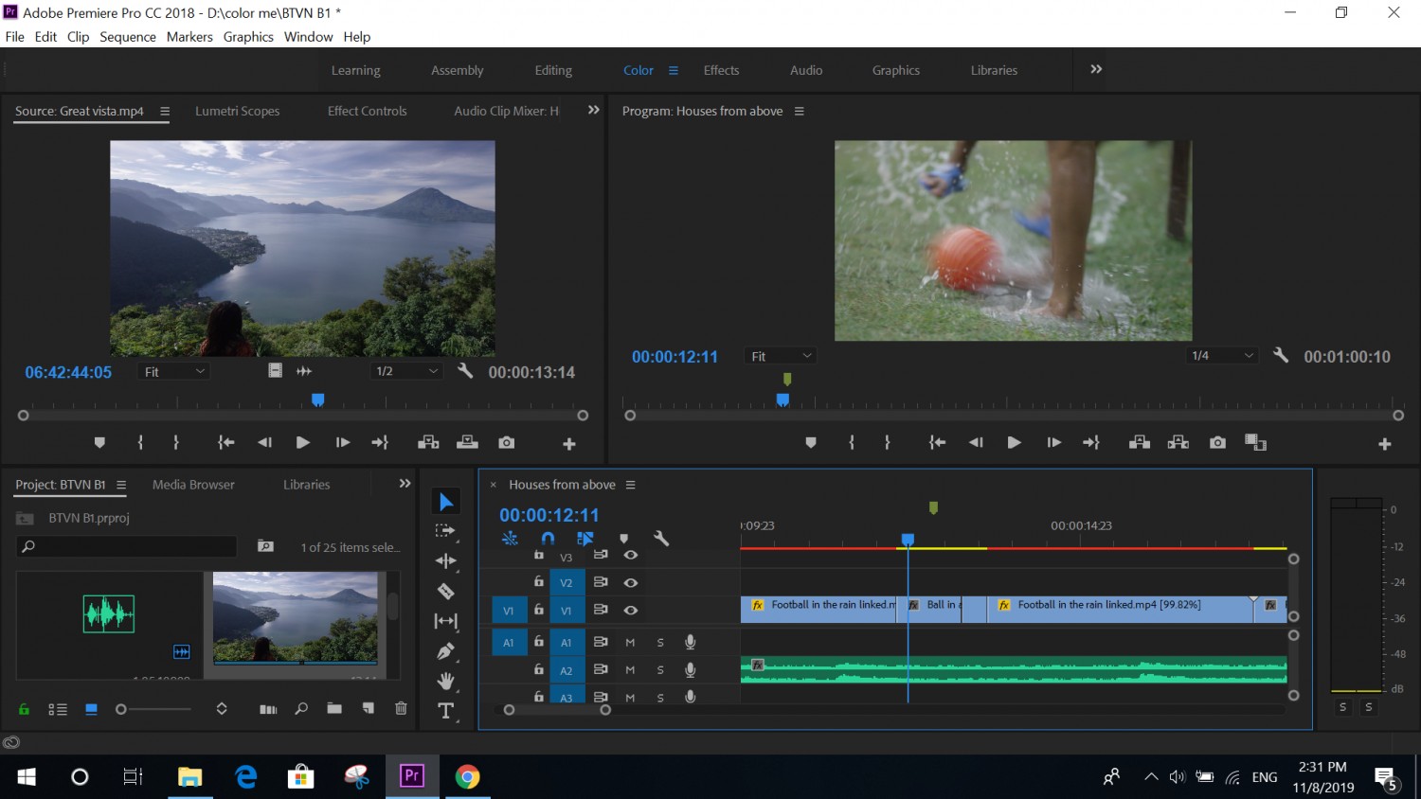Click the Project panel search field
1421x799 pixels.
click(x=127, y=546)
